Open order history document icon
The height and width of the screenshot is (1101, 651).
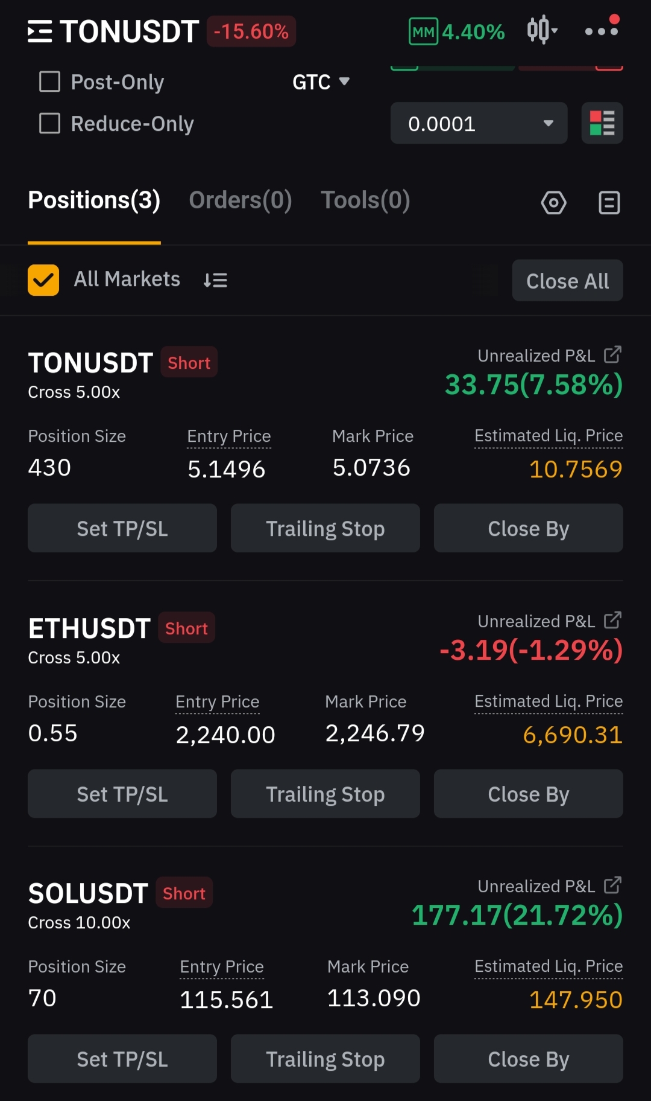coord(609,203)
